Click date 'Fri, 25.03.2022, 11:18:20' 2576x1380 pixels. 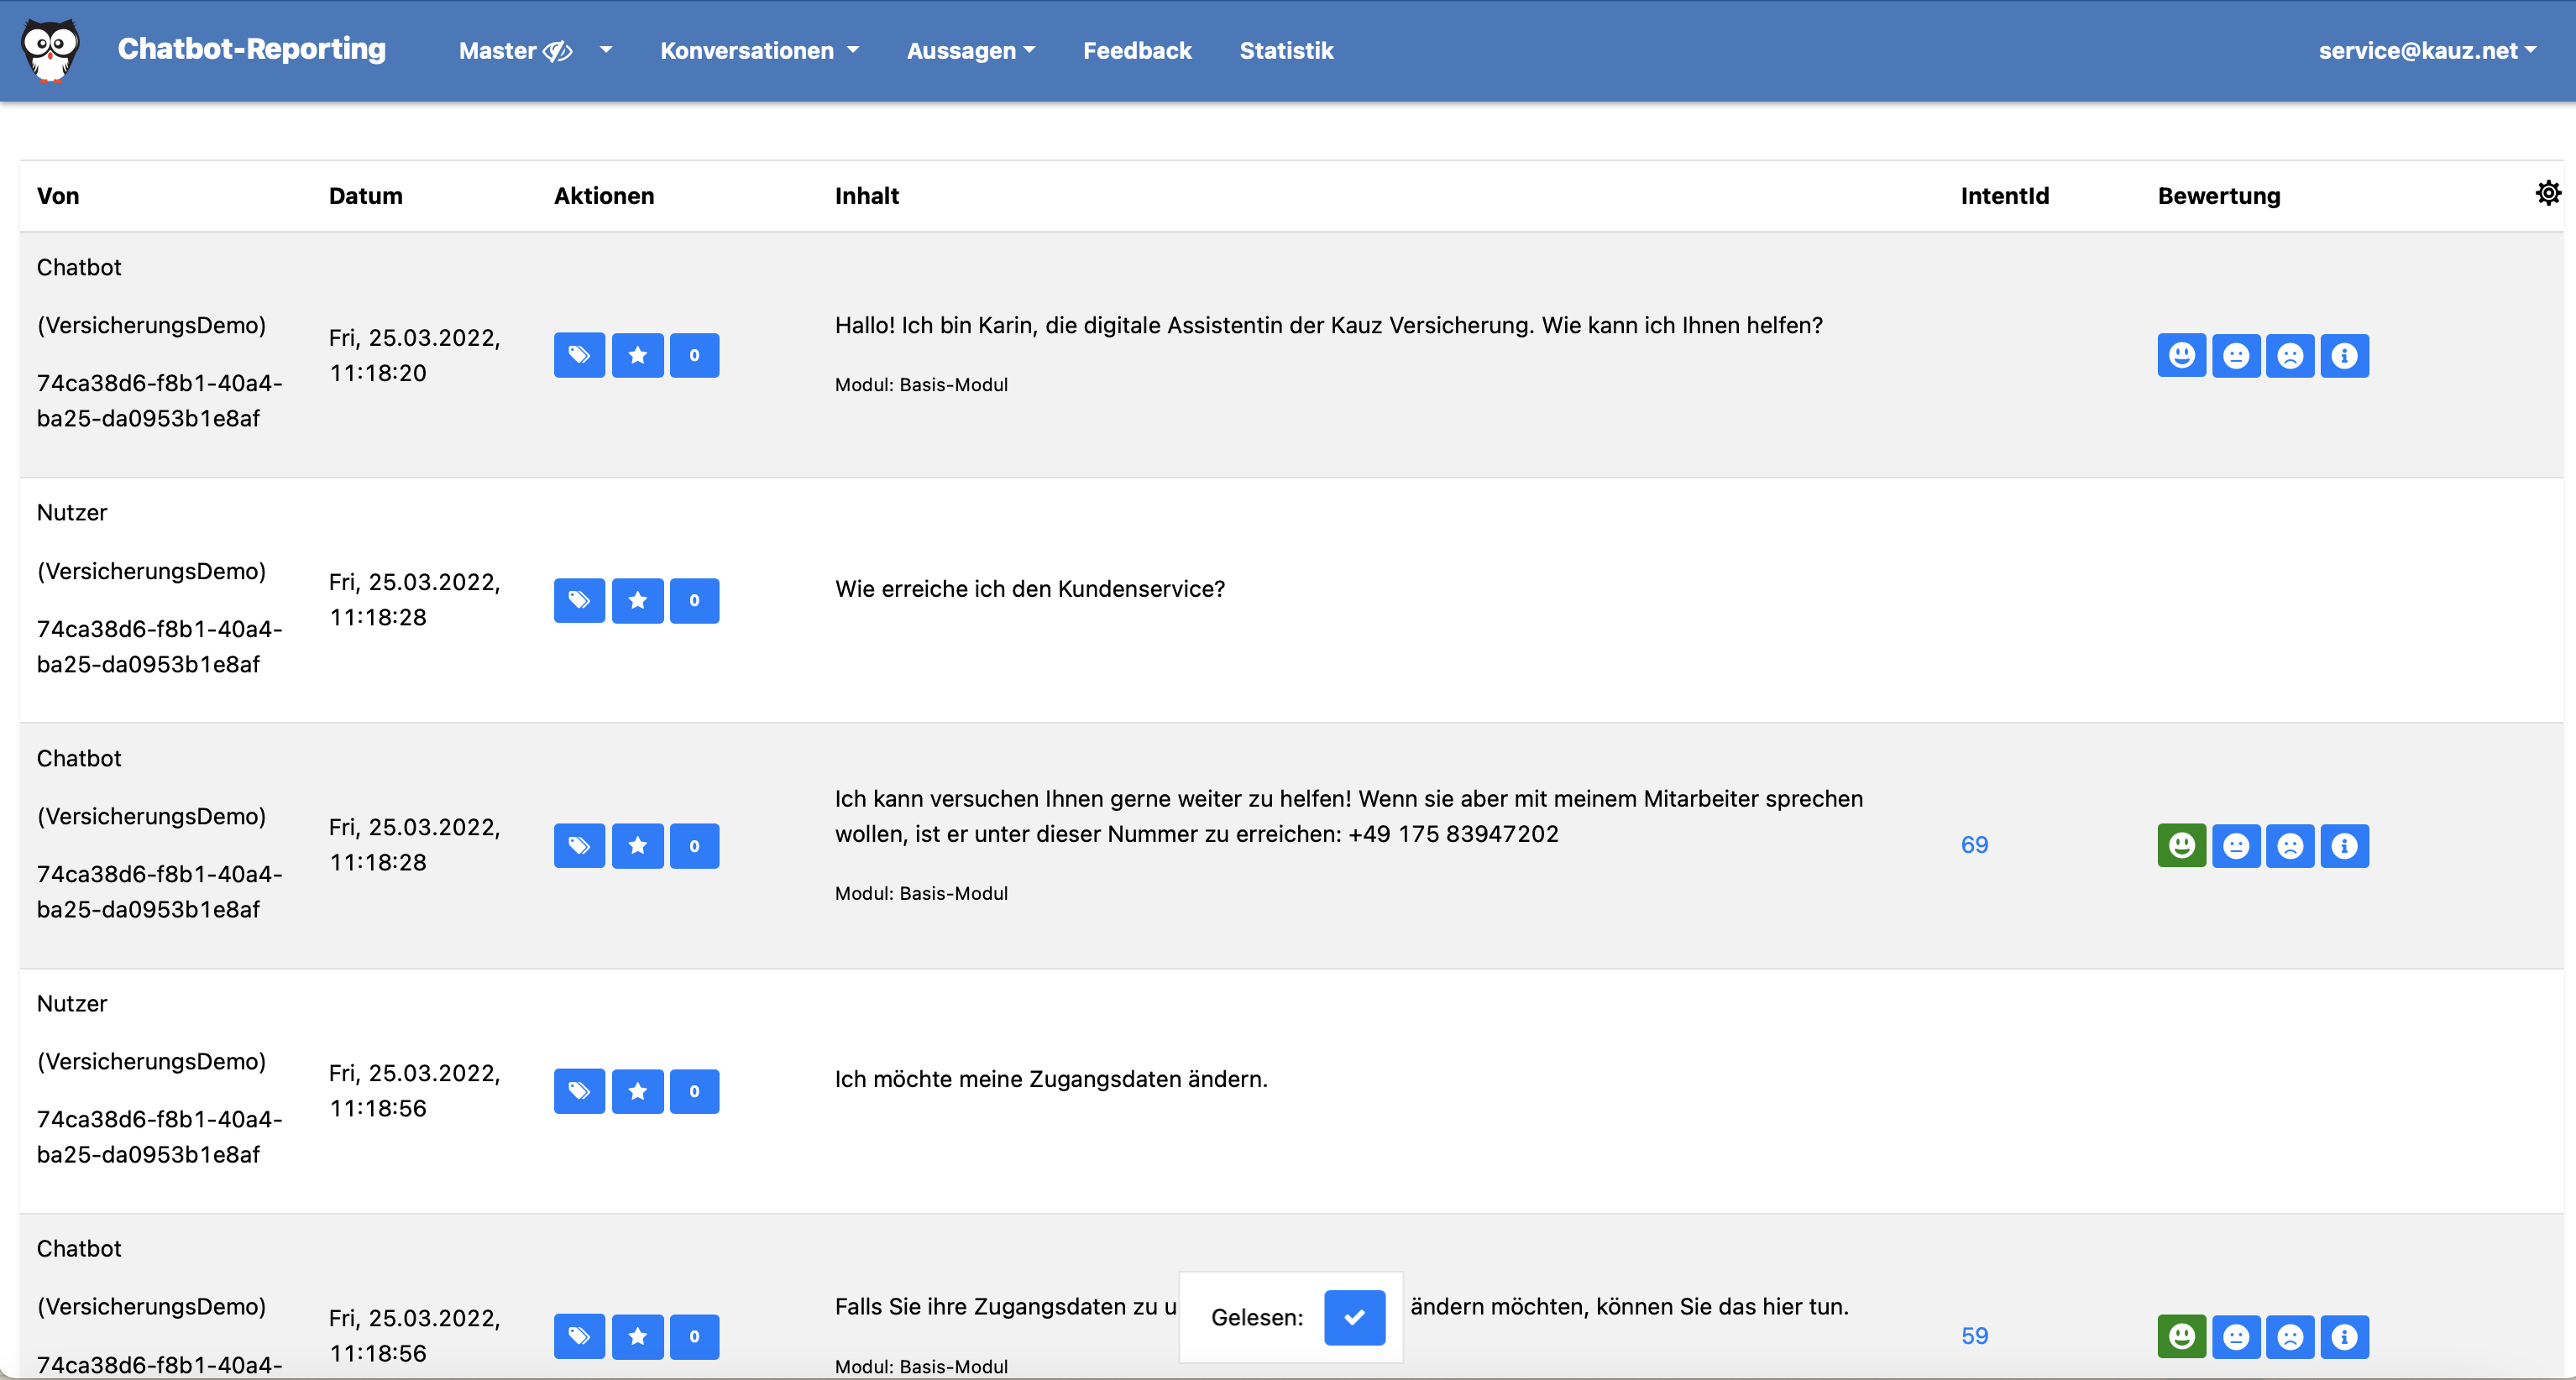(x=414, y=355)
